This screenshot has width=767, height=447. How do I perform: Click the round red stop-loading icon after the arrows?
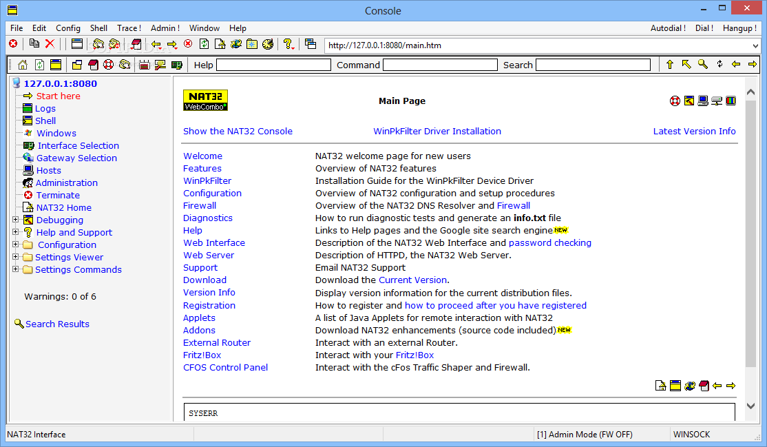(188, 43)
